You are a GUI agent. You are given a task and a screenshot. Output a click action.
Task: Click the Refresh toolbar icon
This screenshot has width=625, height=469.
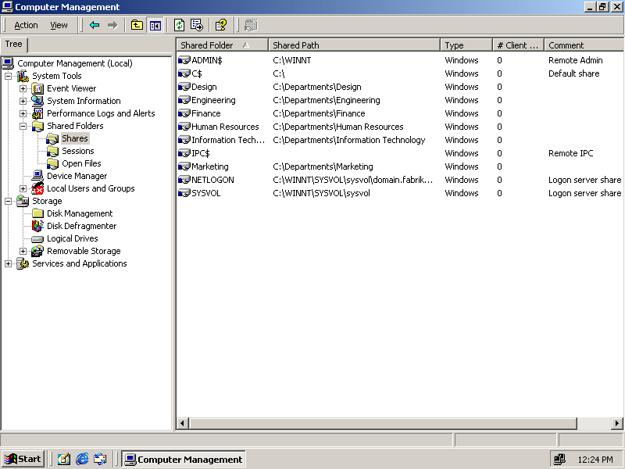[x=180, y=25]
